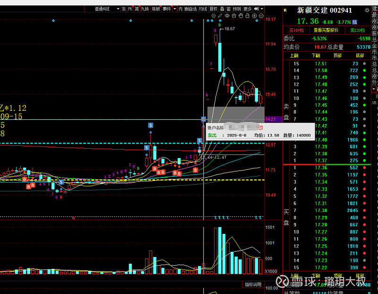Click the 内 toolbar button
378x294 pixels.
click(180, 9)
